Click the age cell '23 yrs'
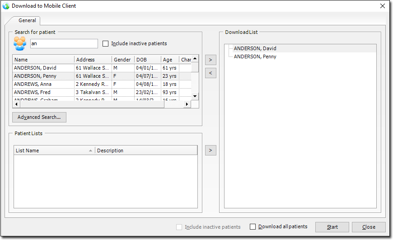Screen dimensions: 393x240 point(169,76)
